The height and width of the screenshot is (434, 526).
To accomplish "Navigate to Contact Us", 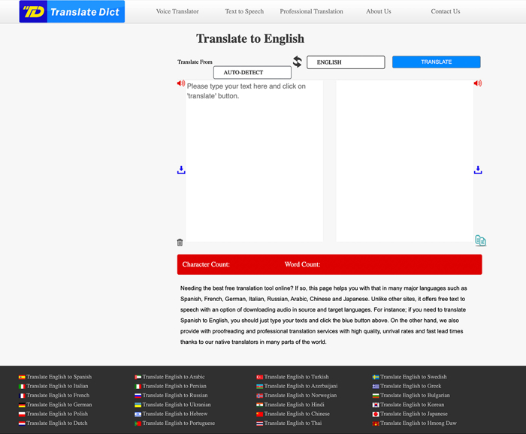I will [x=445, y=12].
